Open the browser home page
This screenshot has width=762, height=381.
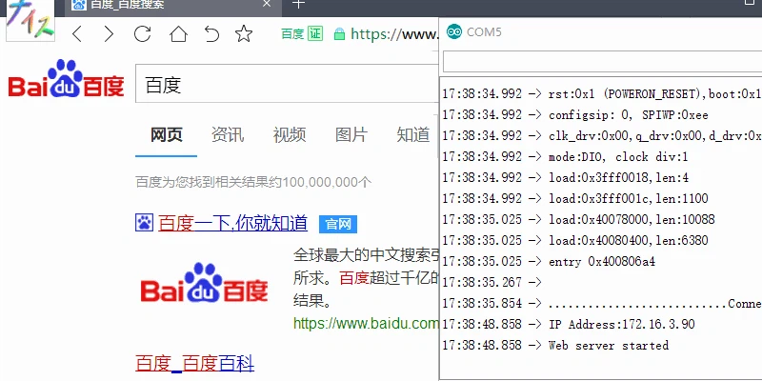(178, 34)
